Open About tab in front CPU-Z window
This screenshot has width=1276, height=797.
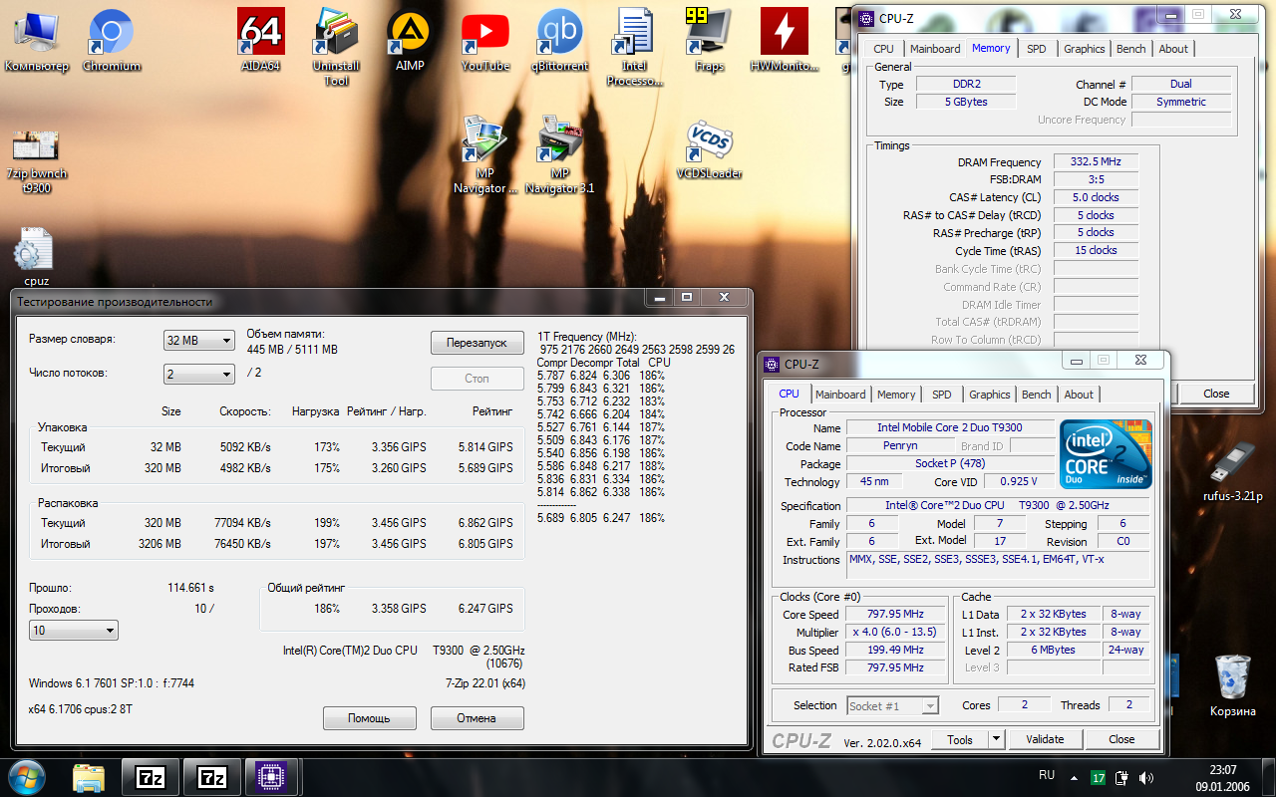pyautogui.click(x=1079, y=395)
